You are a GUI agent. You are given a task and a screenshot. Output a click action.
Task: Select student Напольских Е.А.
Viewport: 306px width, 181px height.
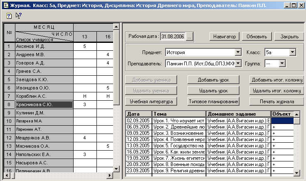coord(44,154)
